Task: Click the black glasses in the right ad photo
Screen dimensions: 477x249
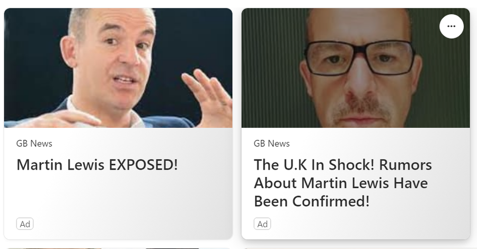Action: click(360, 58)
